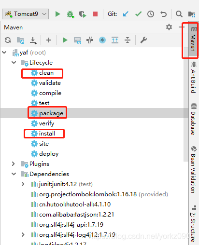Expand junit:junit:4.12 dependency
The height and width of the screenshot is (245, 199).
pos(23,184)
